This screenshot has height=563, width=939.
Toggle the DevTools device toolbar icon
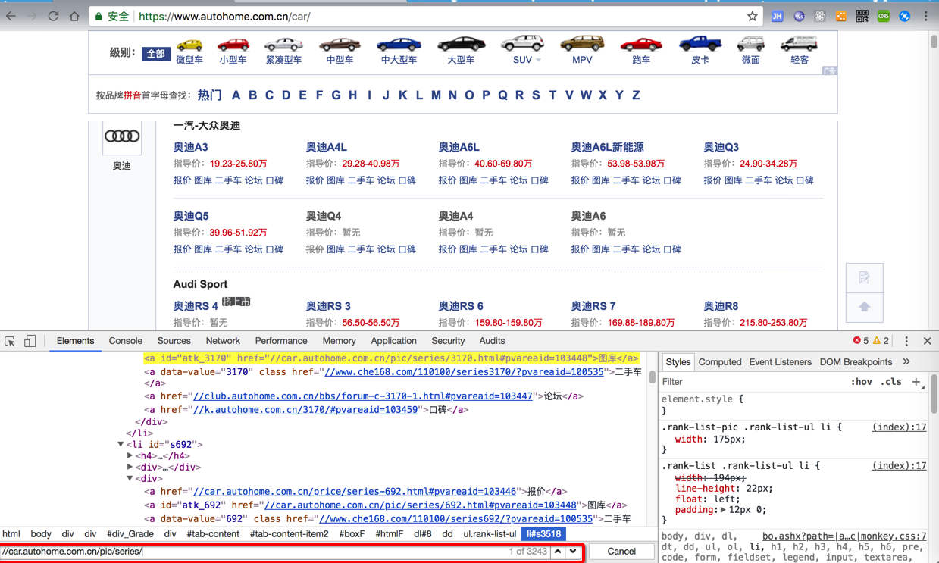click(30, 341)
